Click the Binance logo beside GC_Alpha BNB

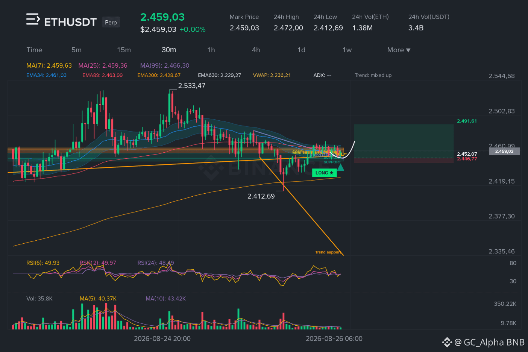coord(447,342)
